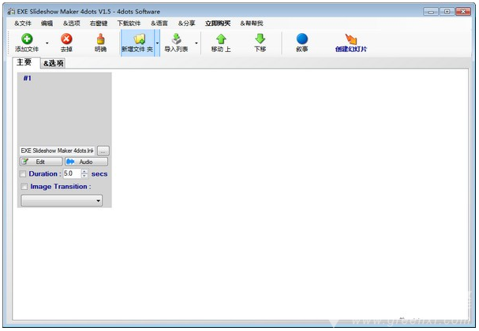479x331 pixels.
Task: Click the Import List (导入列表) icon
Action: pyautogui.click(x=176, y=39)
